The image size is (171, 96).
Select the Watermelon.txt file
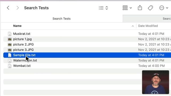point(25,61)
